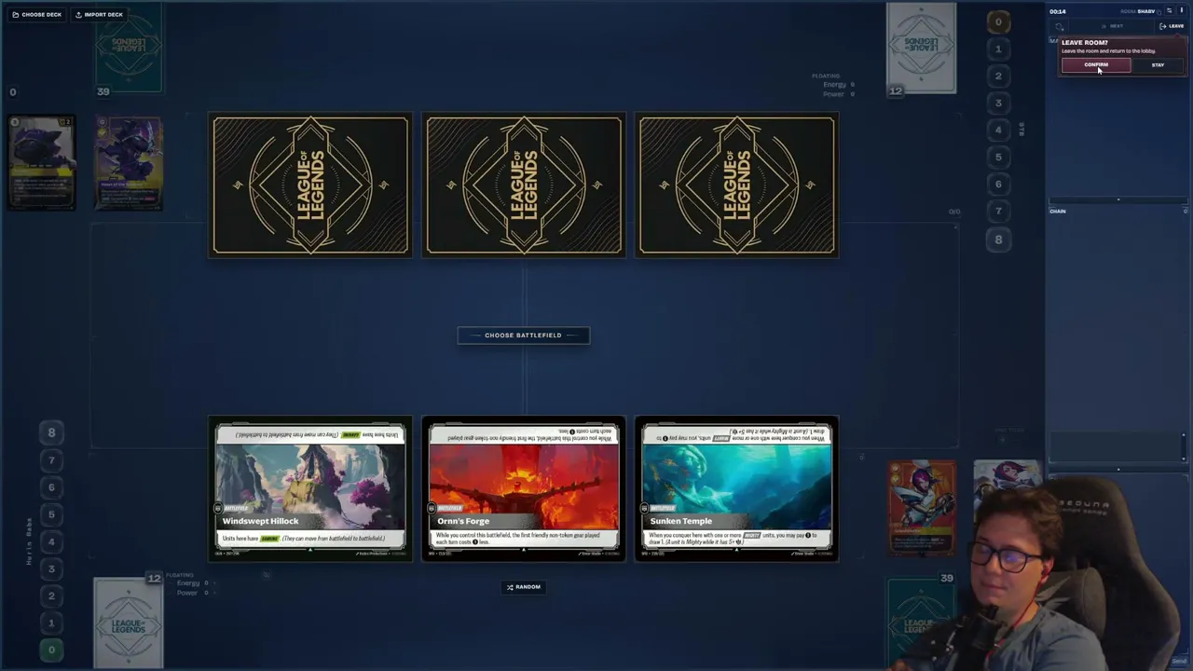1193x671 pixels.
Task: Confirm leaving the room
Action: (x=1096, y=65)
